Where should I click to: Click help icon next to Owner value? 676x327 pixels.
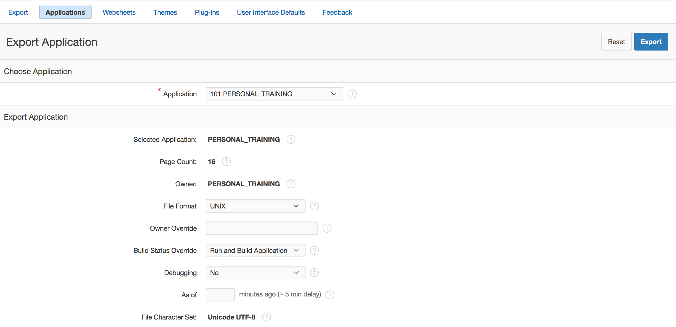click(x=291, y=184)
